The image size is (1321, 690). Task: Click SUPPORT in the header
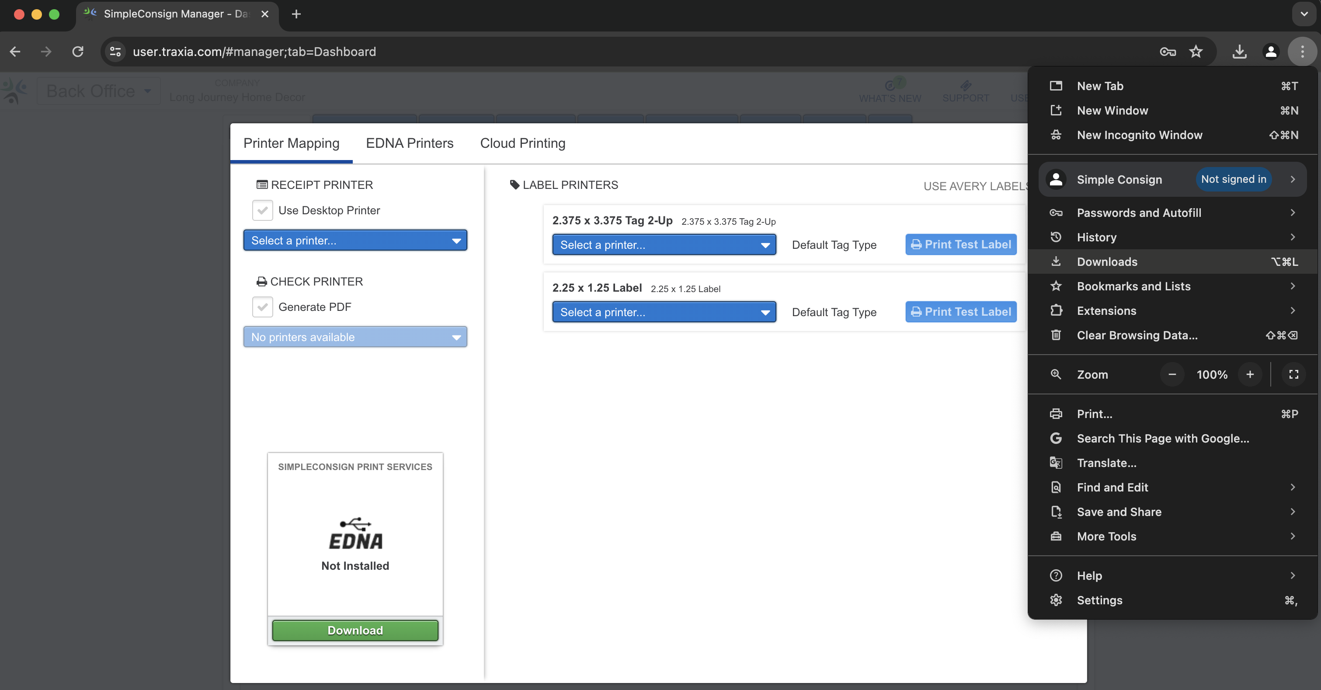(x=966, y=91)
